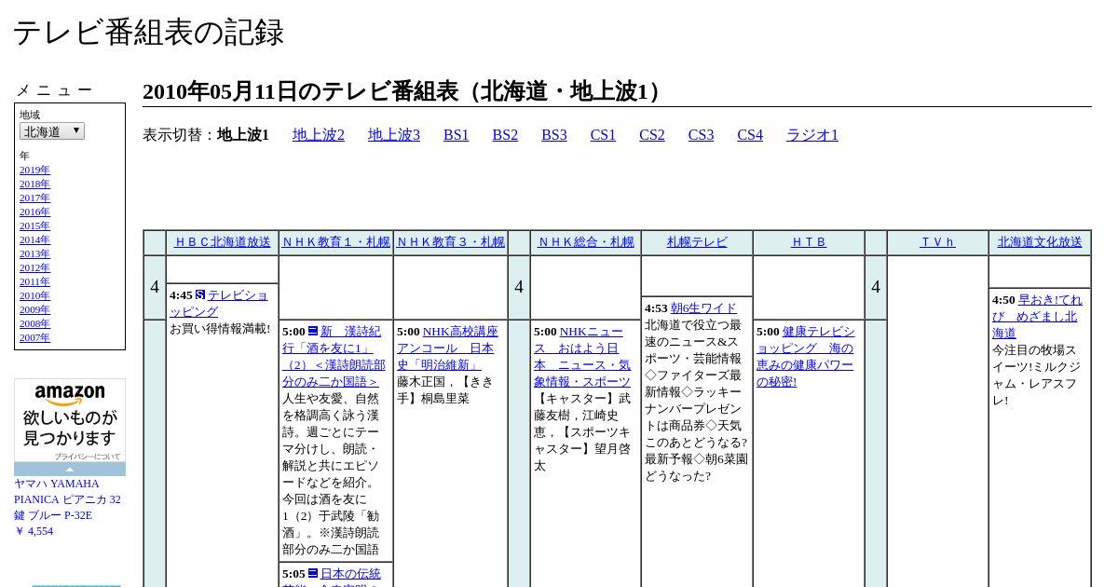Switch to ラジオ1 listing

pyautogui.click(x=812, y=135)
